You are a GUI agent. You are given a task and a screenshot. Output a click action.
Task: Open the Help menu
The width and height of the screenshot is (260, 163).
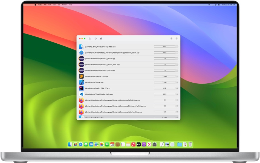[x=70, y=5]
